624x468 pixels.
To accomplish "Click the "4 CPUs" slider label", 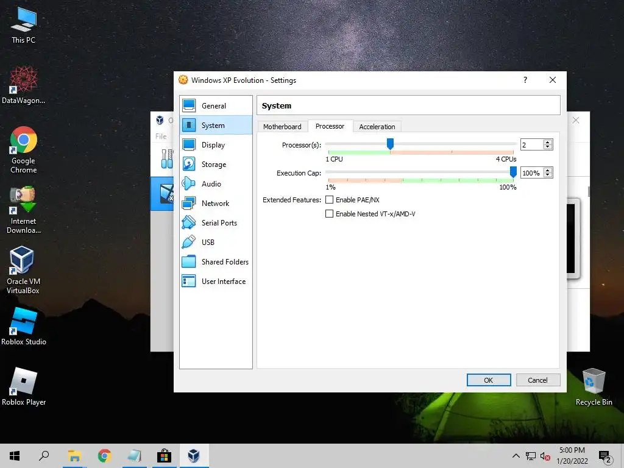I will [x=506, y=159].
